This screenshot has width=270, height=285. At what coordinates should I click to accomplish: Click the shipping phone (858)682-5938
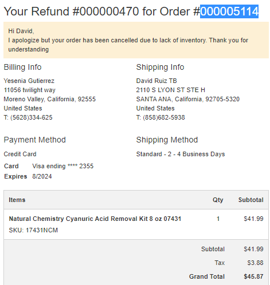pyautogui.click(x=164, y=117)
